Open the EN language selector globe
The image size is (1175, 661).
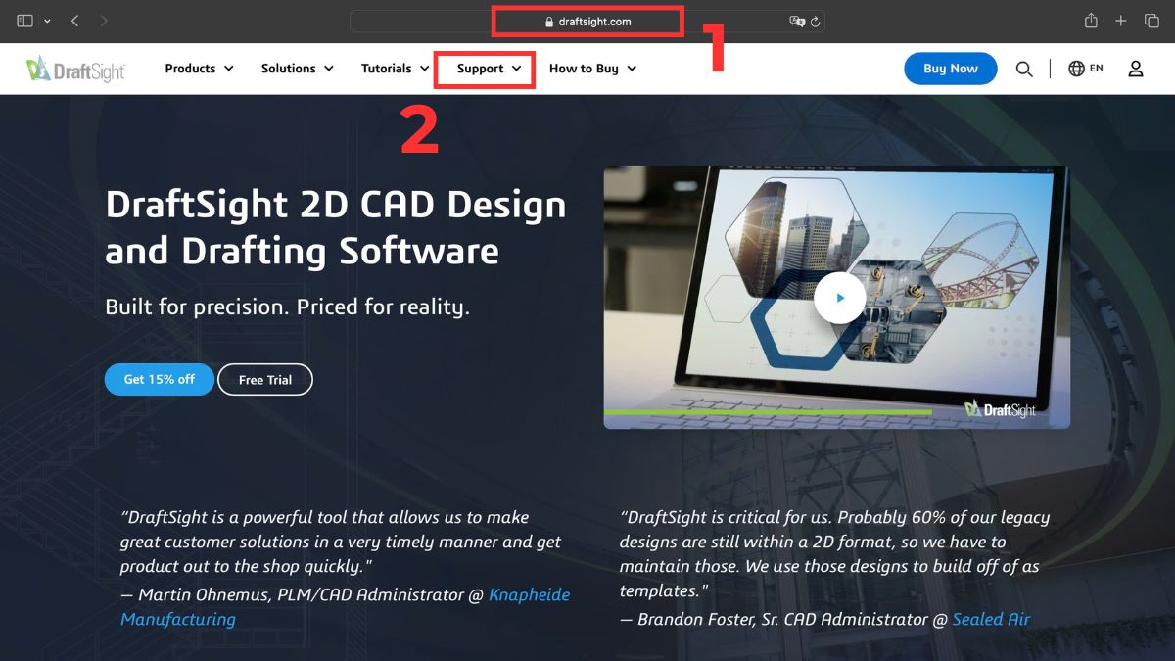(x=1086, y=69)
